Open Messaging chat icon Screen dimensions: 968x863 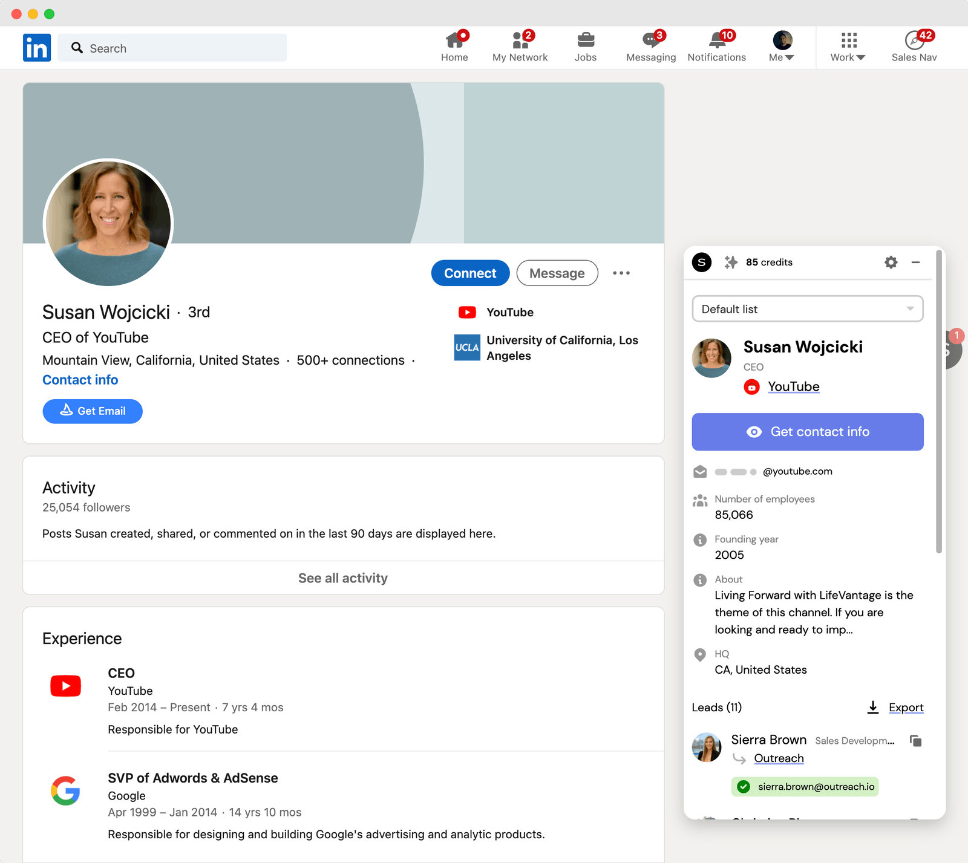[651, 40]
